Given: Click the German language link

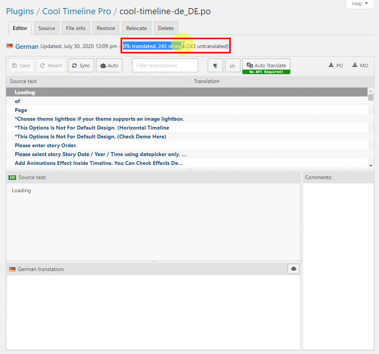Looking at the screenshot, I should point(27,47).
